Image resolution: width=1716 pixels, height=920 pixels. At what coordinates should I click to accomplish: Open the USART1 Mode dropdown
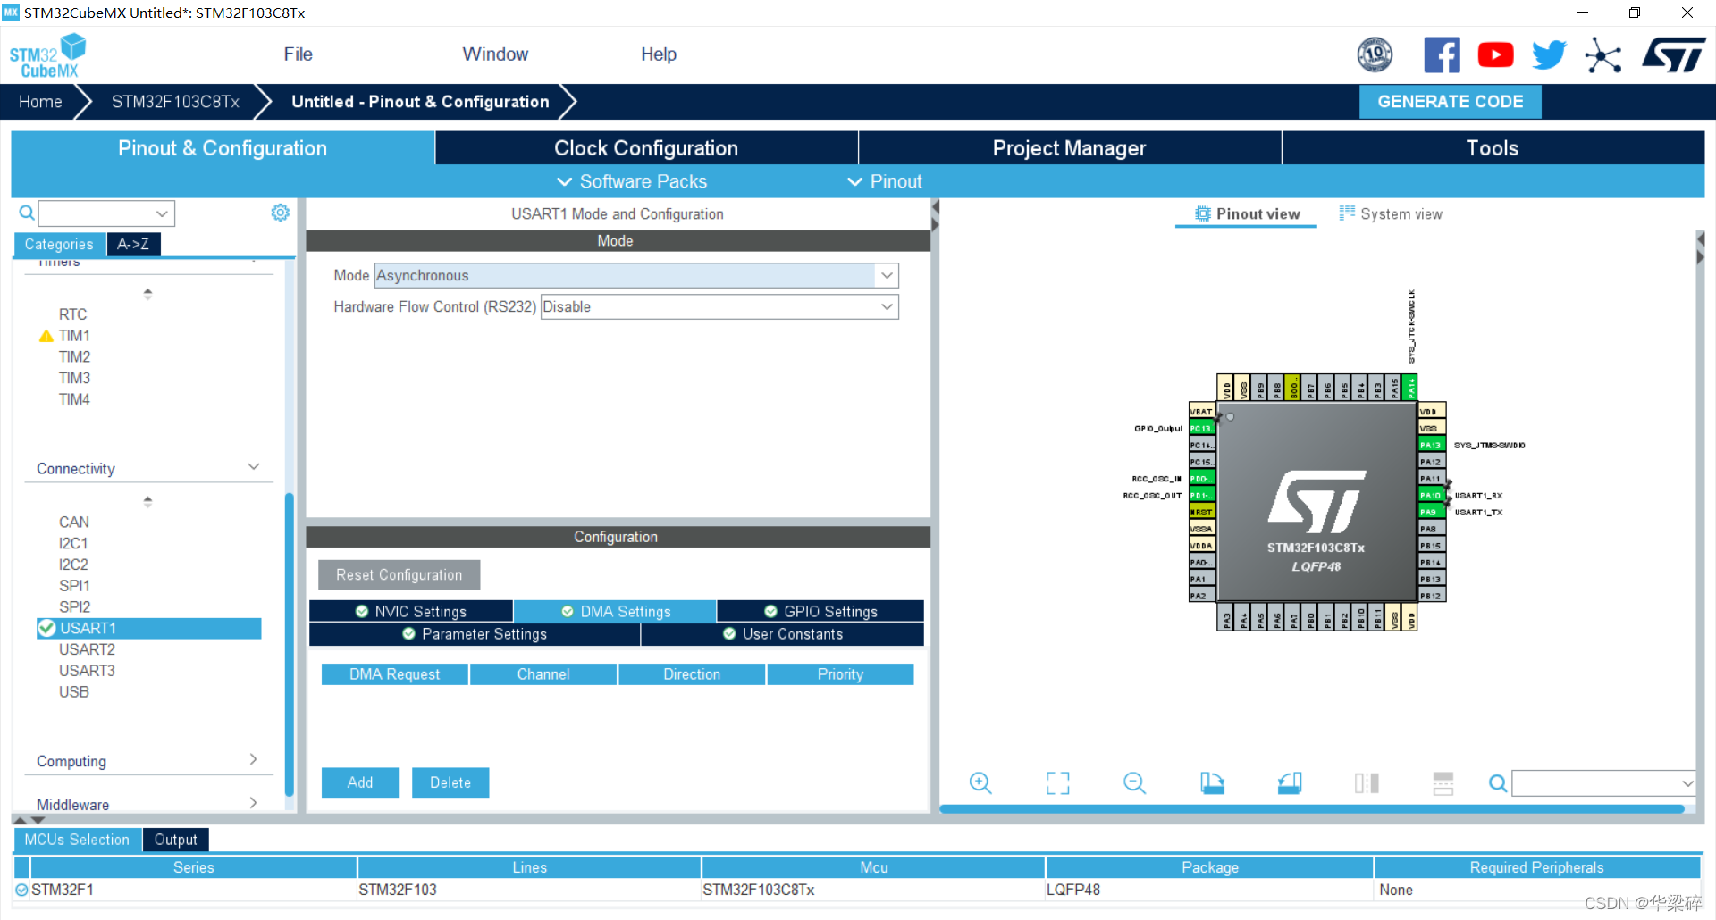(x=636, y=276)
